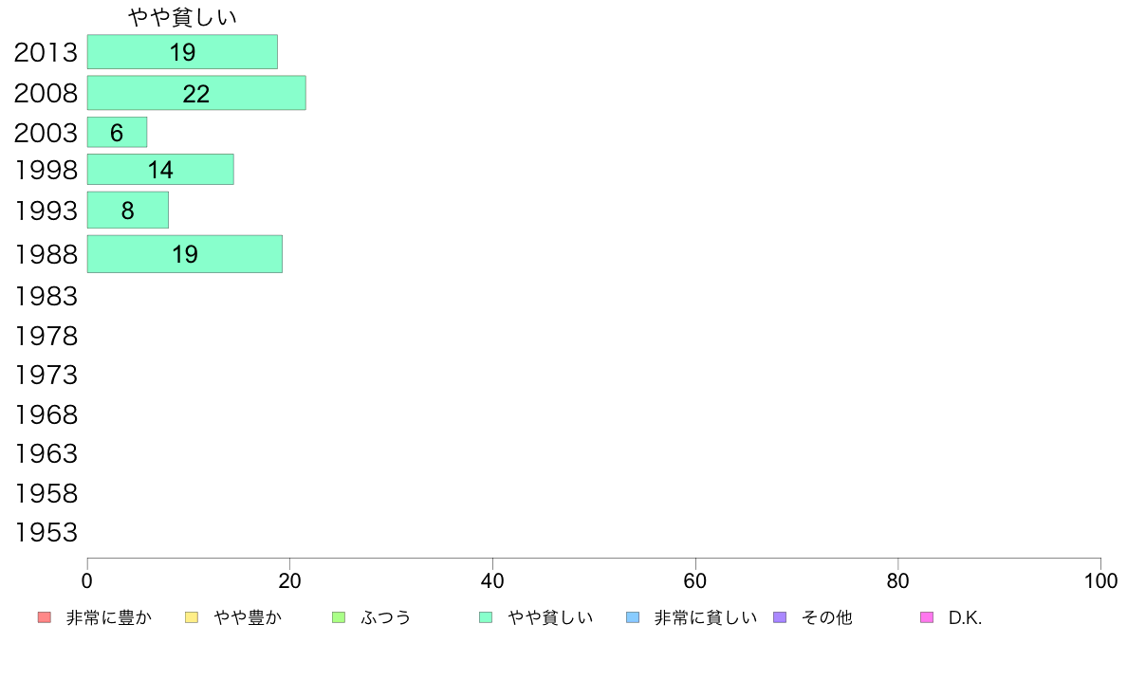Toggle the 非常に貧しい legend text label
The image size is (1127, 698).
click(705, 617)
